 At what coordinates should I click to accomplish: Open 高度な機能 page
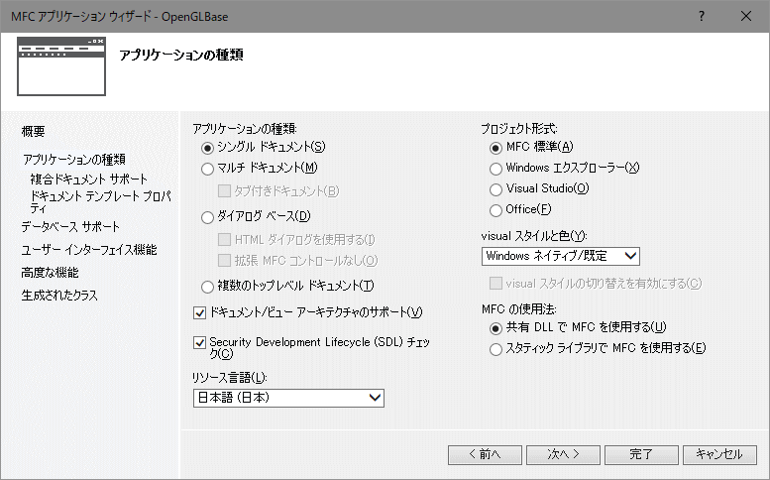[50, 273]
